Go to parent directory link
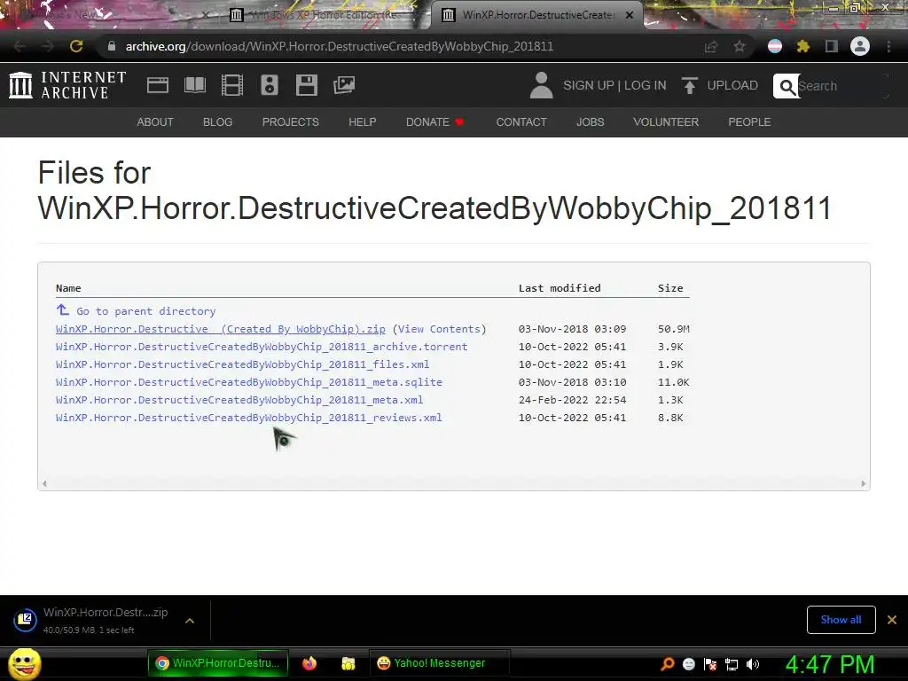The image size is (908, 681). pyautogui.click(x=146, y=311)
